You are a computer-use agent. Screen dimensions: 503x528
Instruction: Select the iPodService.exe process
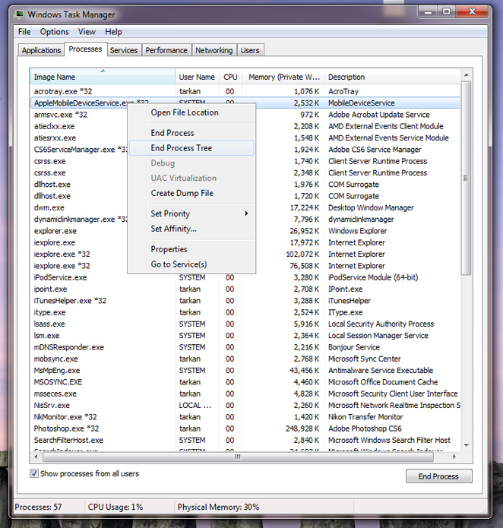[245, 277]
